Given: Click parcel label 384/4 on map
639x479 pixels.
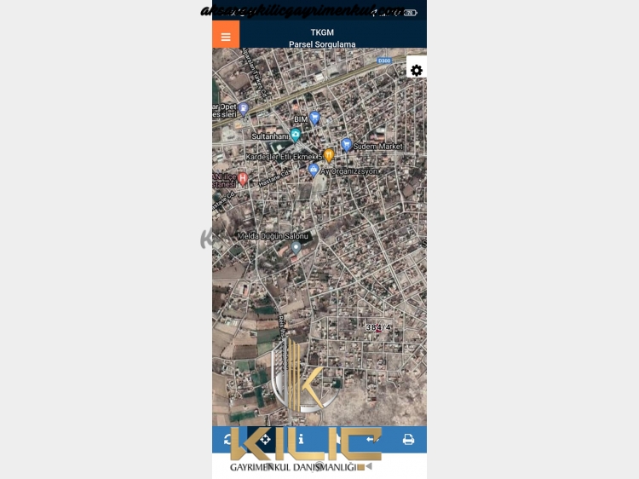Looking at the screenshot, I should pos(377,327).
